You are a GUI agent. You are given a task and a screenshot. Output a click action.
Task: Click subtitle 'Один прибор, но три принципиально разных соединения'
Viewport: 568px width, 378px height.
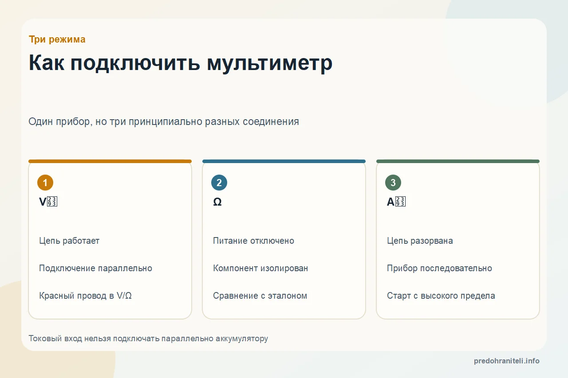[x=164, y=121]
